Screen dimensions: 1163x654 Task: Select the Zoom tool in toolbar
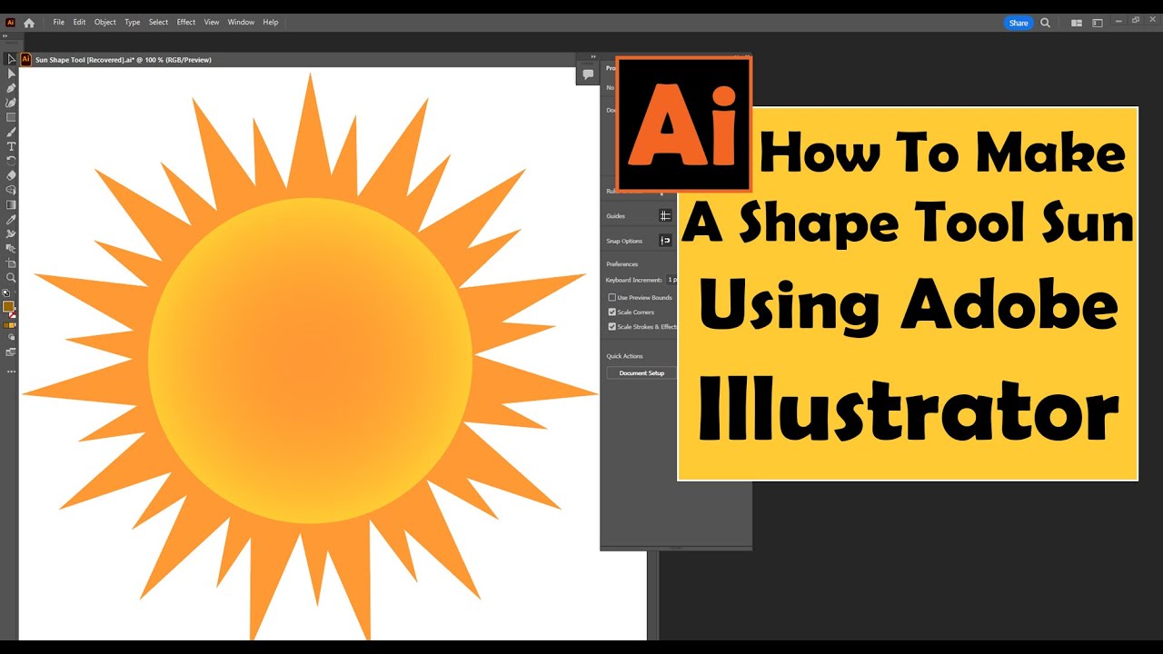pyautogui.click(x=11, y=277)
